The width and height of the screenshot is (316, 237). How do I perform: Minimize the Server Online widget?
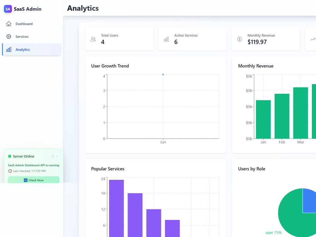[x=57, y=156]
